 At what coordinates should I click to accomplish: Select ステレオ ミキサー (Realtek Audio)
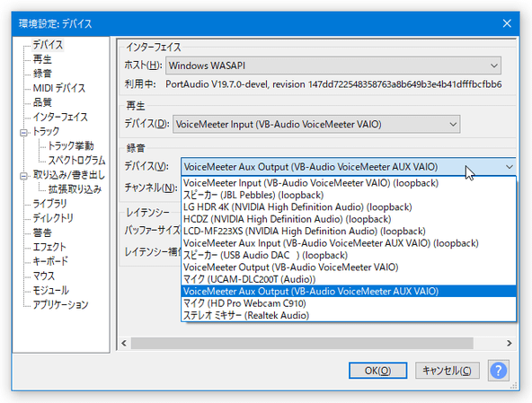click(x=349, y=316)
